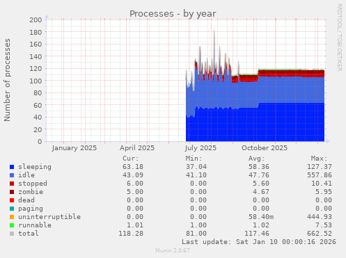Click runnable minimum value 1.00
Viewport: 346px width, 258px height.
(198, 225)
